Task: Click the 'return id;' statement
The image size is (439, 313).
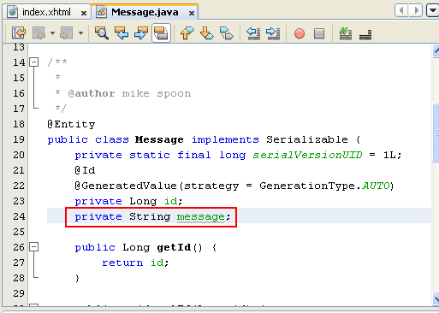Action: click(135, 263)
